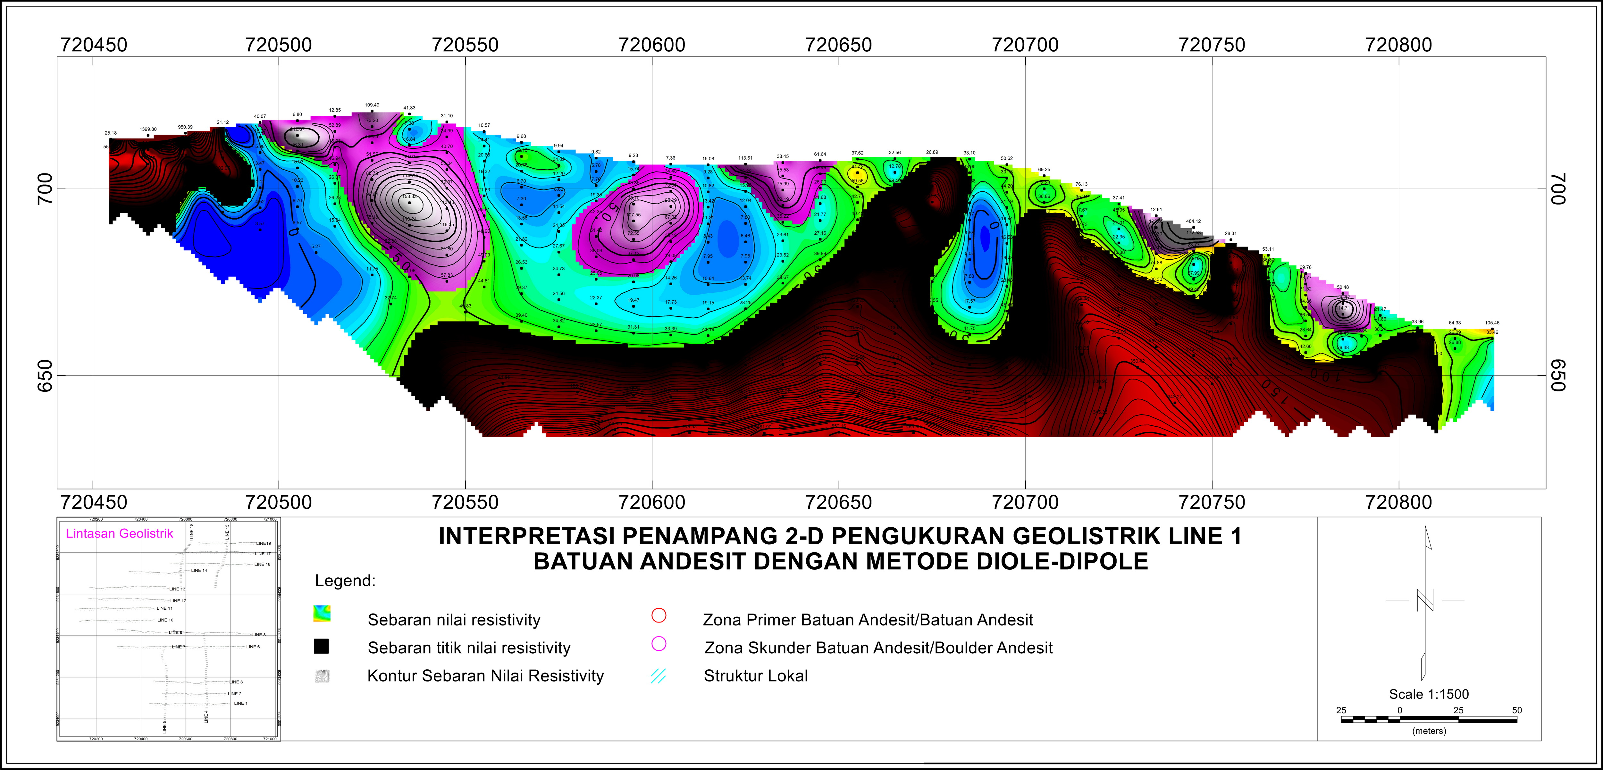Click the black-and-white scale bar
1603x770 pixels.
[x=1429, y=720]
